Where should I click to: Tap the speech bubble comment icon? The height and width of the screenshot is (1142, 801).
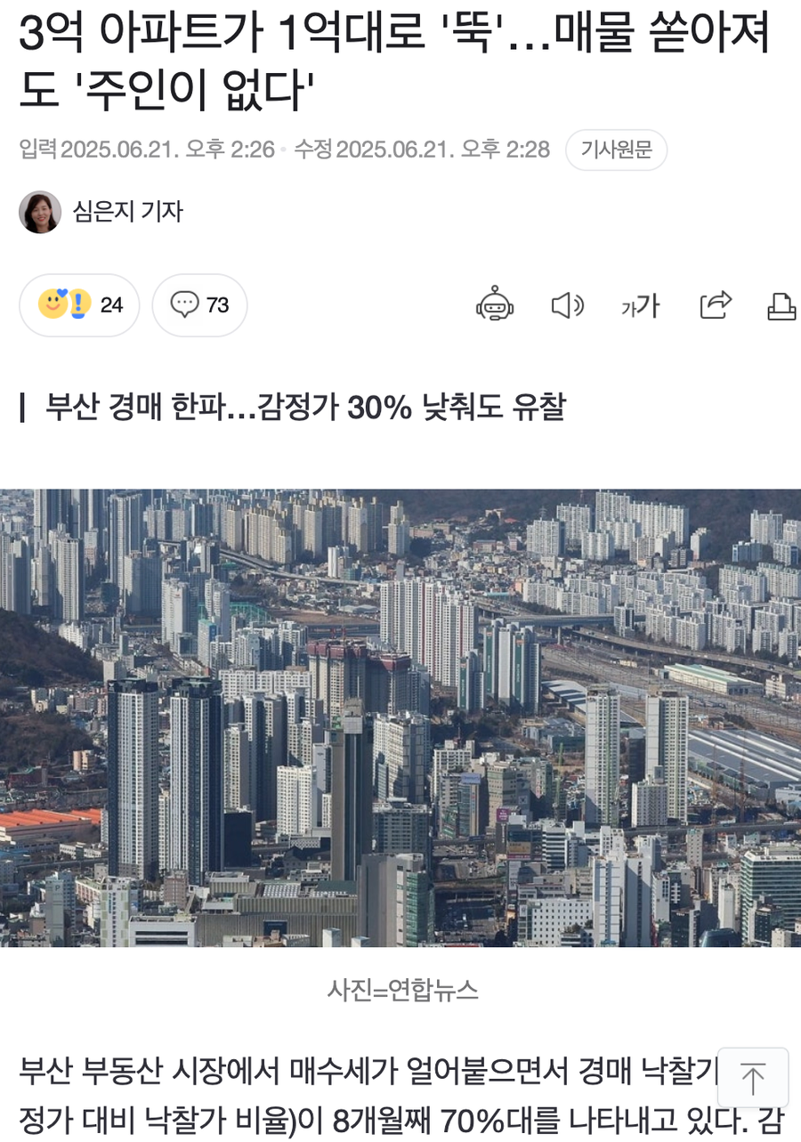click(x=184, y=305)
